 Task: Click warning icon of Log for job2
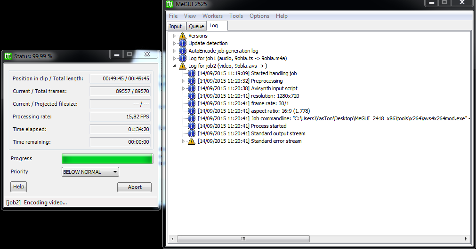tap(183, 66)
